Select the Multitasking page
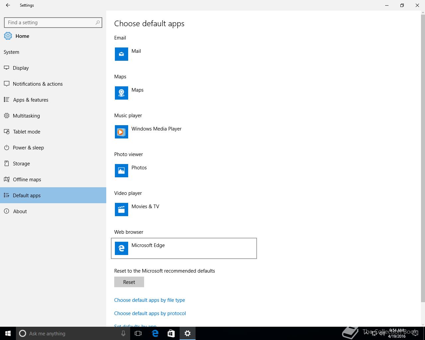Screen dimensions: 425x340 [x=53, y=116]
